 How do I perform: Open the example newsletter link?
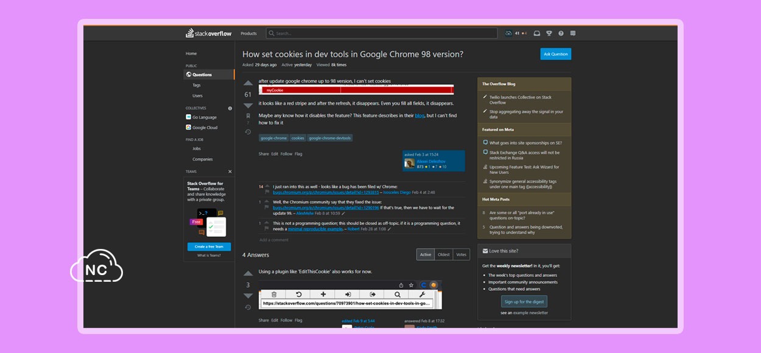tap(531, 313)
